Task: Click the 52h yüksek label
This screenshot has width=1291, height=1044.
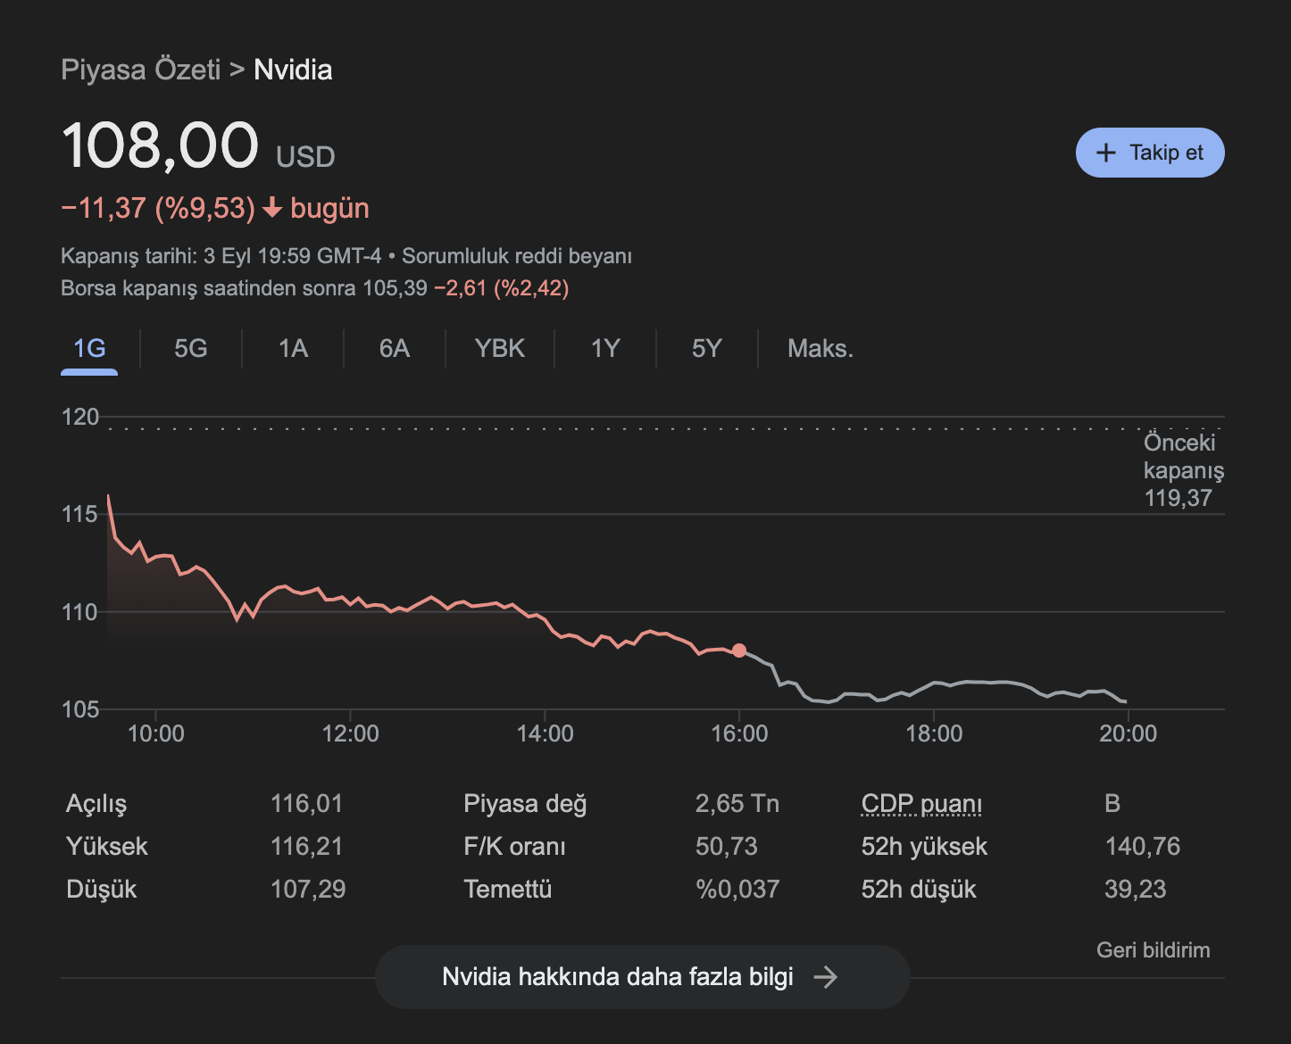Action: coord(924,847)
